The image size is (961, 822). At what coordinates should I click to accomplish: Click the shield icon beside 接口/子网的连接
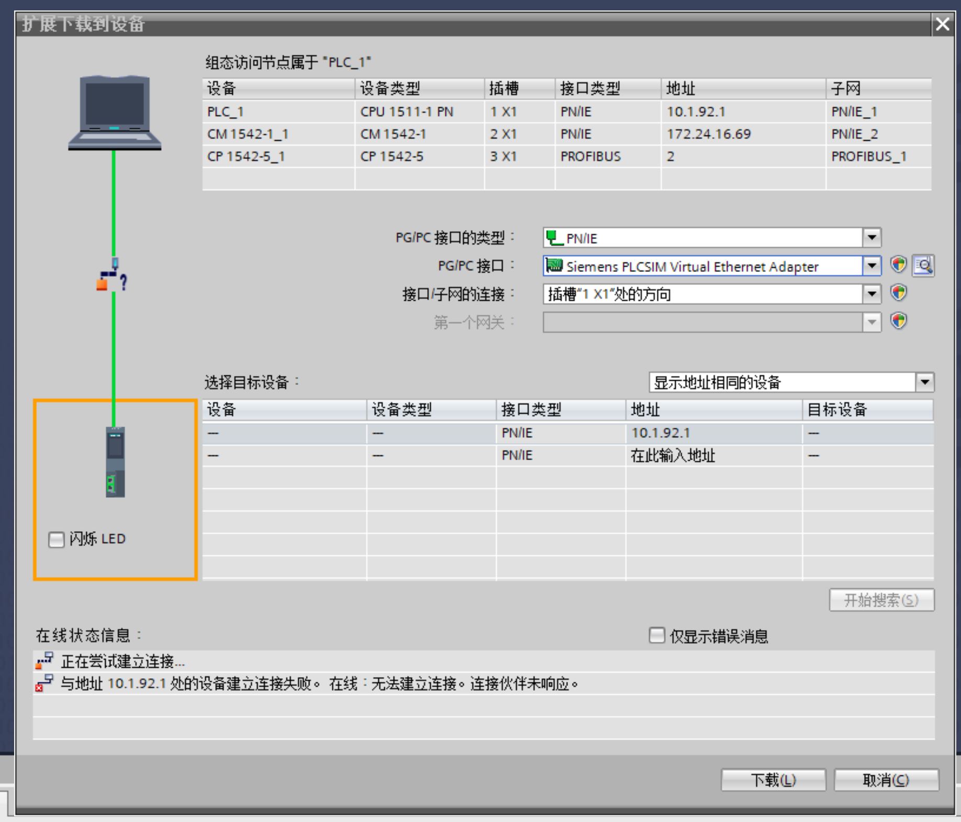(x=898, y=293)
